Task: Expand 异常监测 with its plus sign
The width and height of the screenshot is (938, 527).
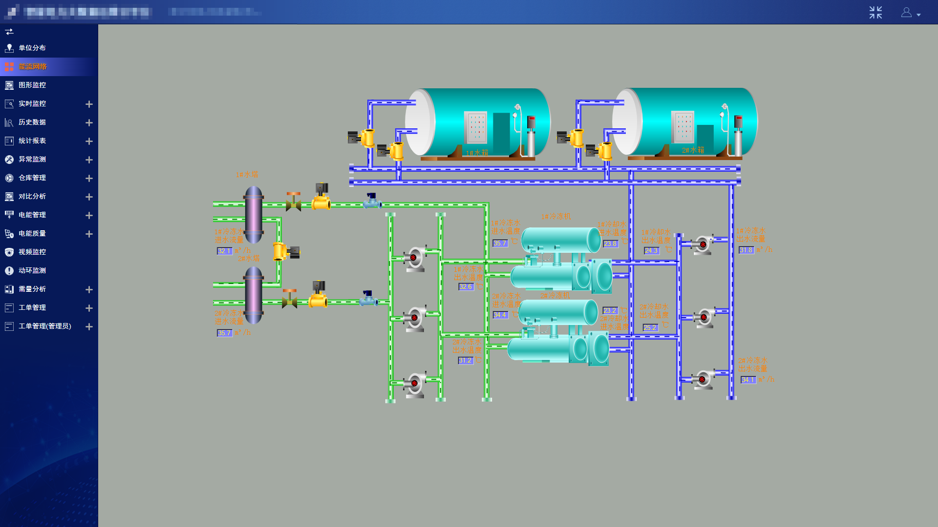Action: (x=89, y=160)
